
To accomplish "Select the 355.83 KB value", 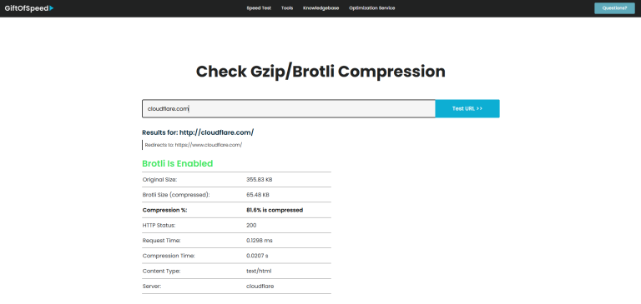I will (x=260, y=180).
